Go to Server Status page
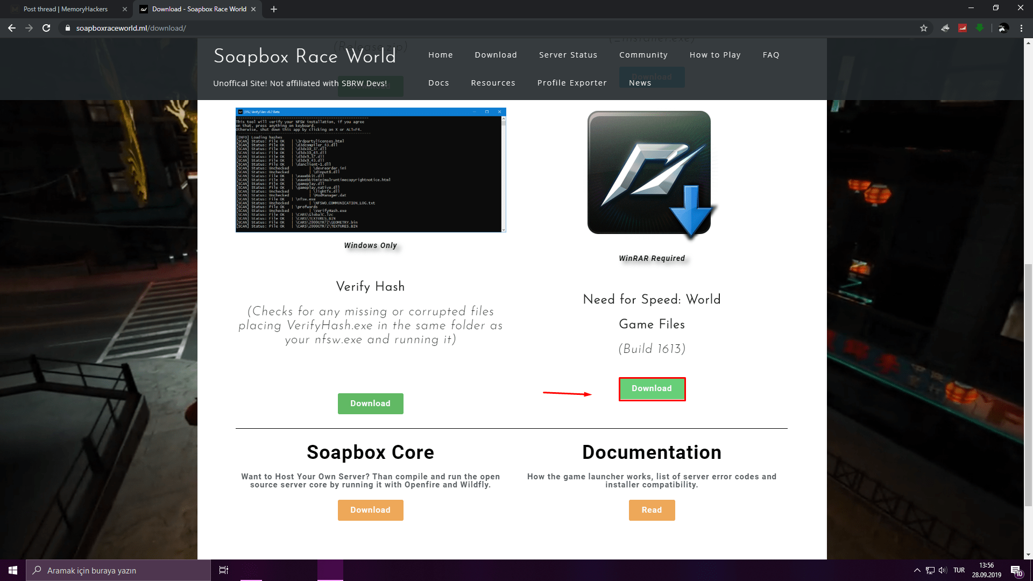The height and width of the screenshot is (581, 1033). (x=568, y=55)
